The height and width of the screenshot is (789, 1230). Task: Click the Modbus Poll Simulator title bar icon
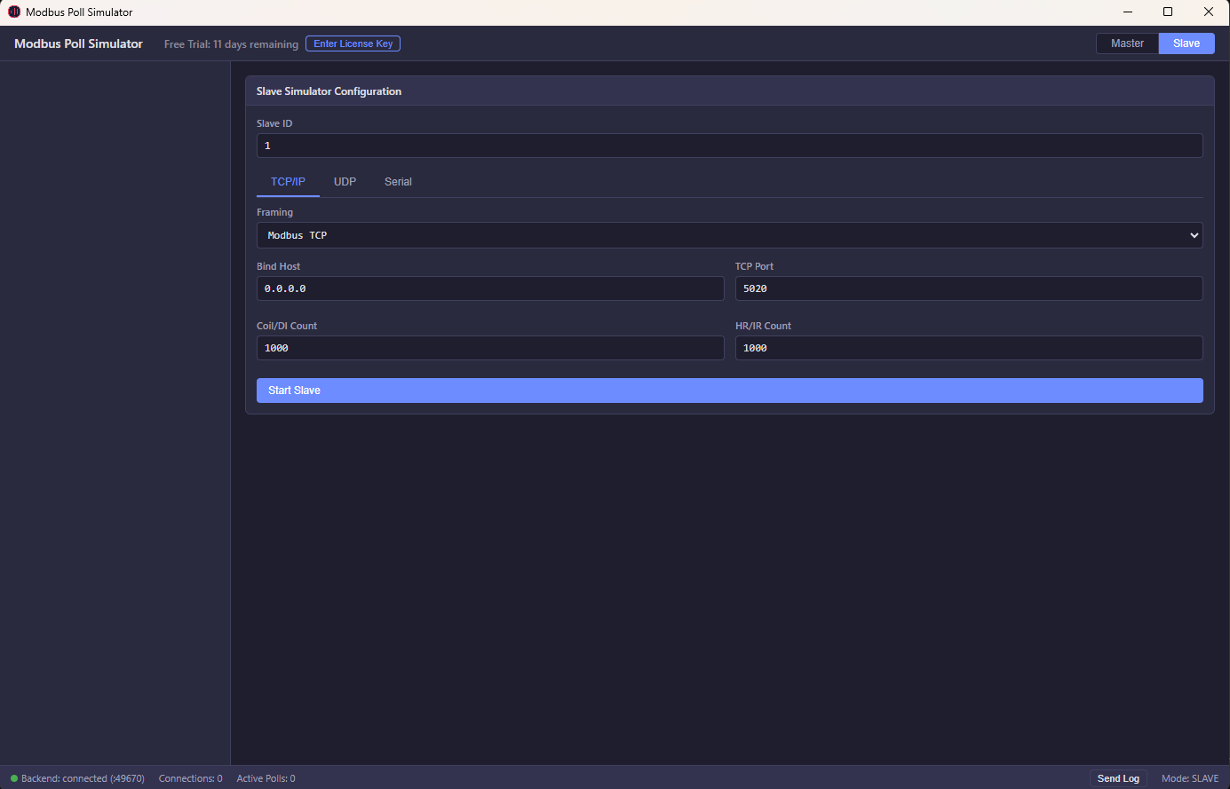coord(12,12)
